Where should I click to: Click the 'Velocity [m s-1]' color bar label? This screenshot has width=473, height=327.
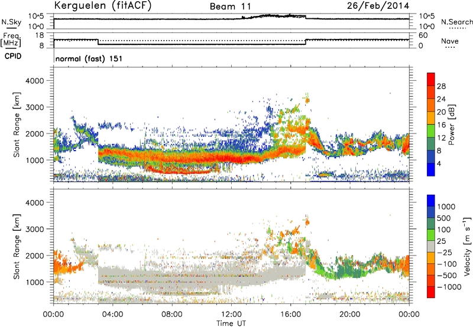pyautogui.click(x=467, y=246)
